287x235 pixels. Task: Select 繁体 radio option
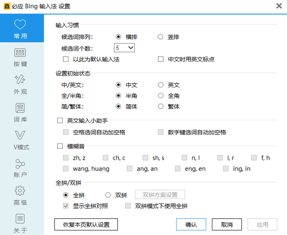coord(161,107)
